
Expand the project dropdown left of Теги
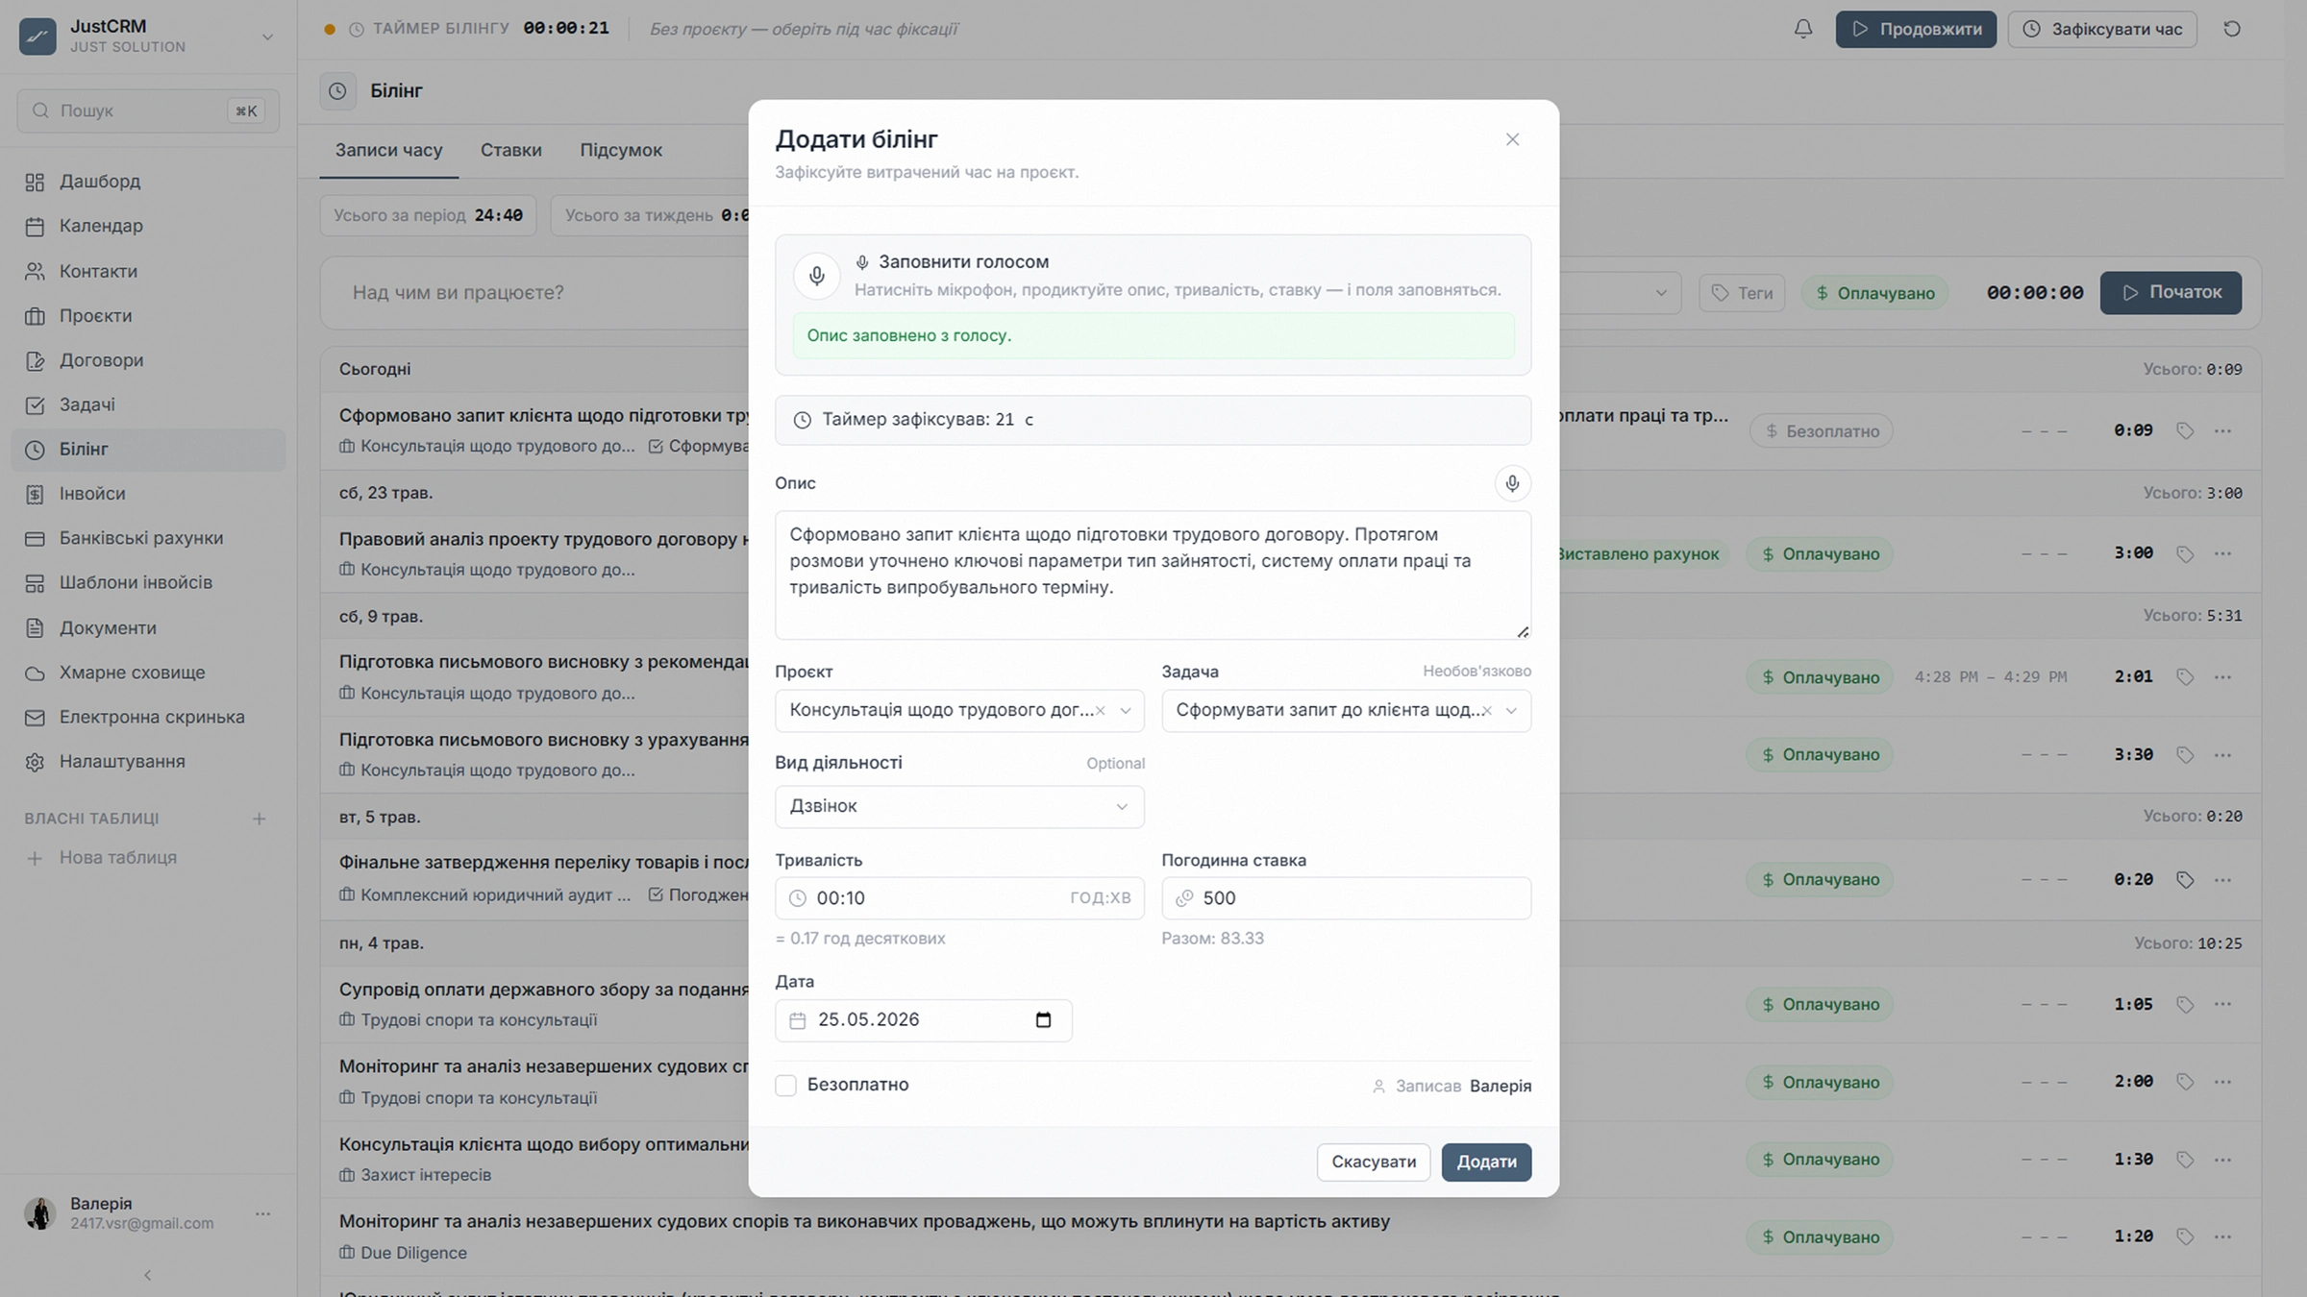pos(1660,293)
